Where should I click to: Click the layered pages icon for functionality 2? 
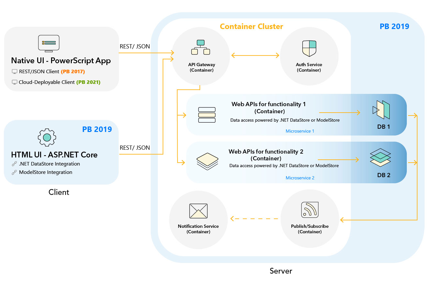[x=207, y=161]
